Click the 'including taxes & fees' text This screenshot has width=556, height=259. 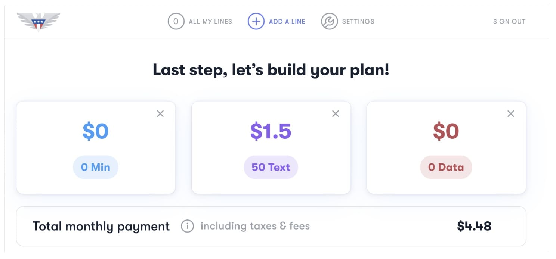[x=255, y=226]
